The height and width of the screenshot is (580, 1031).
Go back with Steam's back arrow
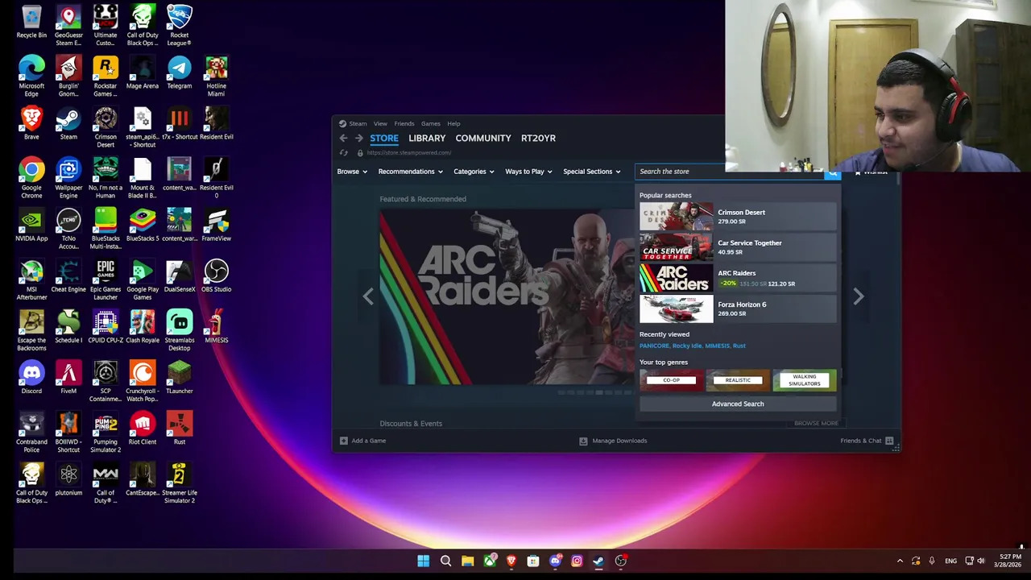pyautogui.click(x=343, y=138)
